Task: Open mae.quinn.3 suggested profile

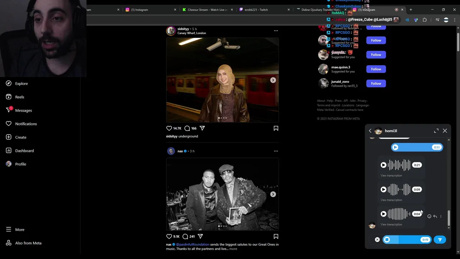Action: (341, 67)
